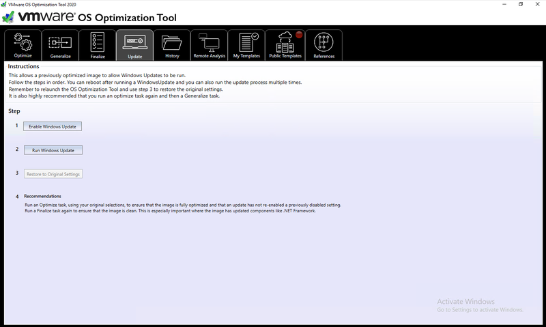
Task: Click the History folder icon
Action: coord(172,41)
